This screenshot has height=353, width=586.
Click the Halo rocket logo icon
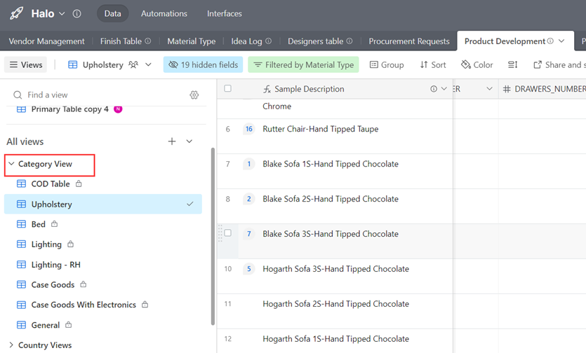(x=16, y=13)
